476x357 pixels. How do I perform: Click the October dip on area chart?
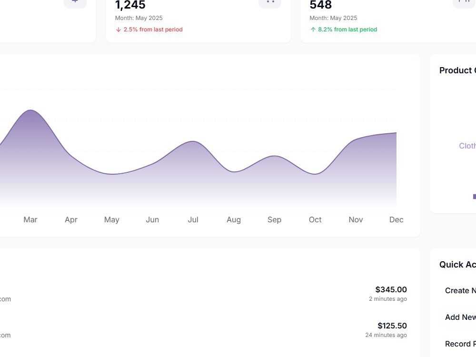(315, 174)
